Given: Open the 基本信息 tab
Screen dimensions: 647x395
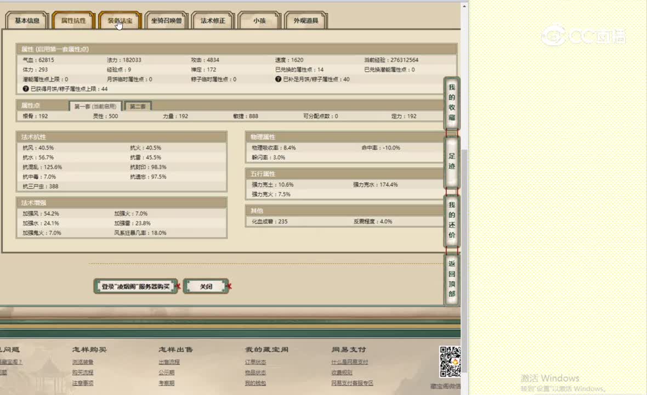Looking at the screenshot, I should (x=27, y=21).
